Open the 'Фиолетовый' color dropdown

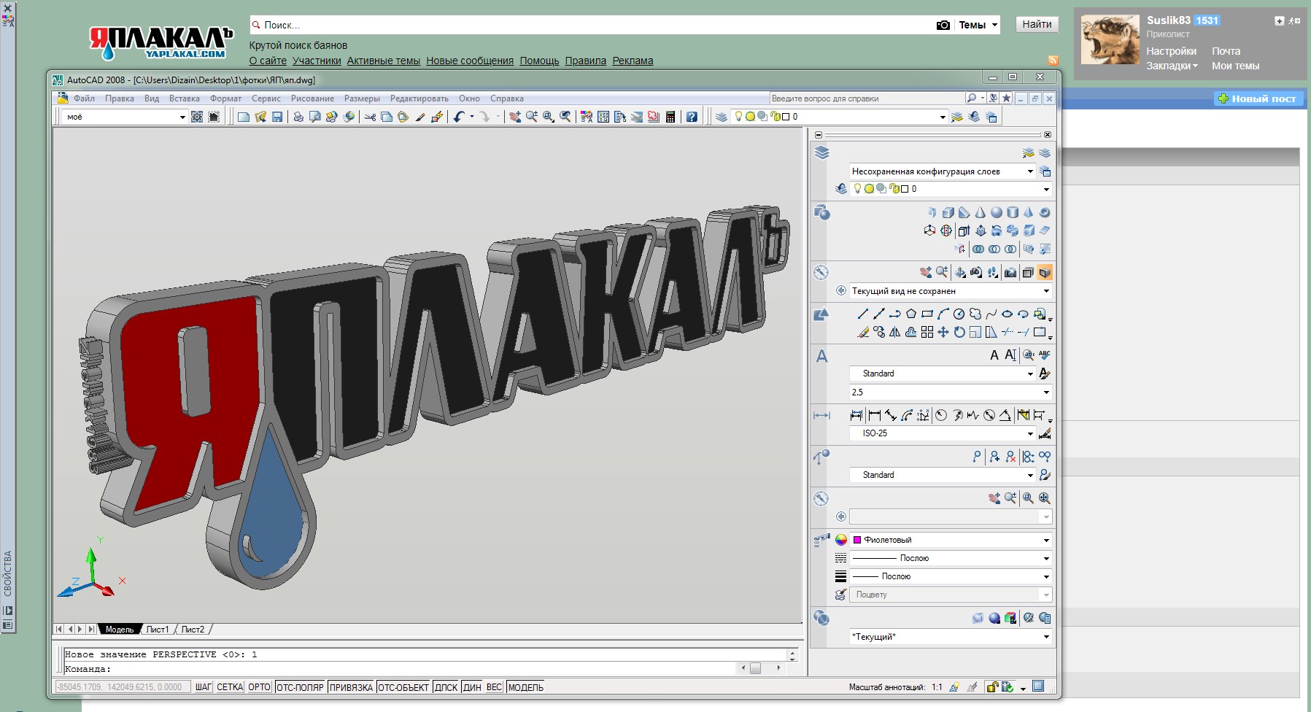point(951,541)
